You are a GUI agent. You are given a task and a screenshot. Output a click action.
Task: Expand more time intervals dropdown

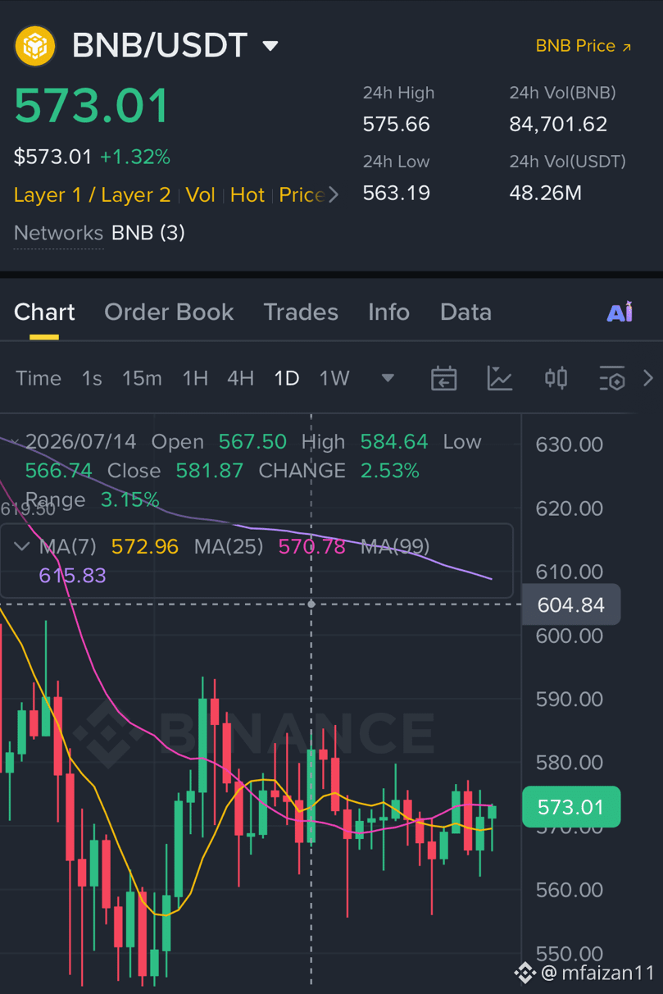click(x=388, y=378)
